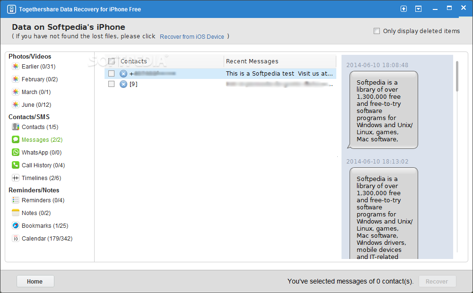The width and height of the screenshot is (473, 293).
Task: Click the 18:13:02 message bubble
Action: tap(384, 213)
